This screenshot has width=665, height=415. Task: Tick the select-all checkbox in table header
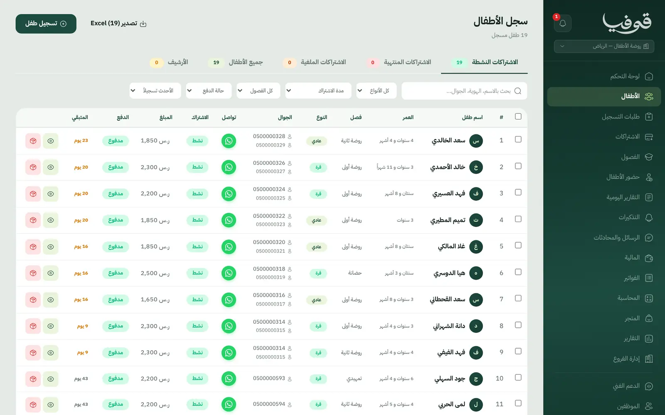pyautogui.click(x=518, y=117)
